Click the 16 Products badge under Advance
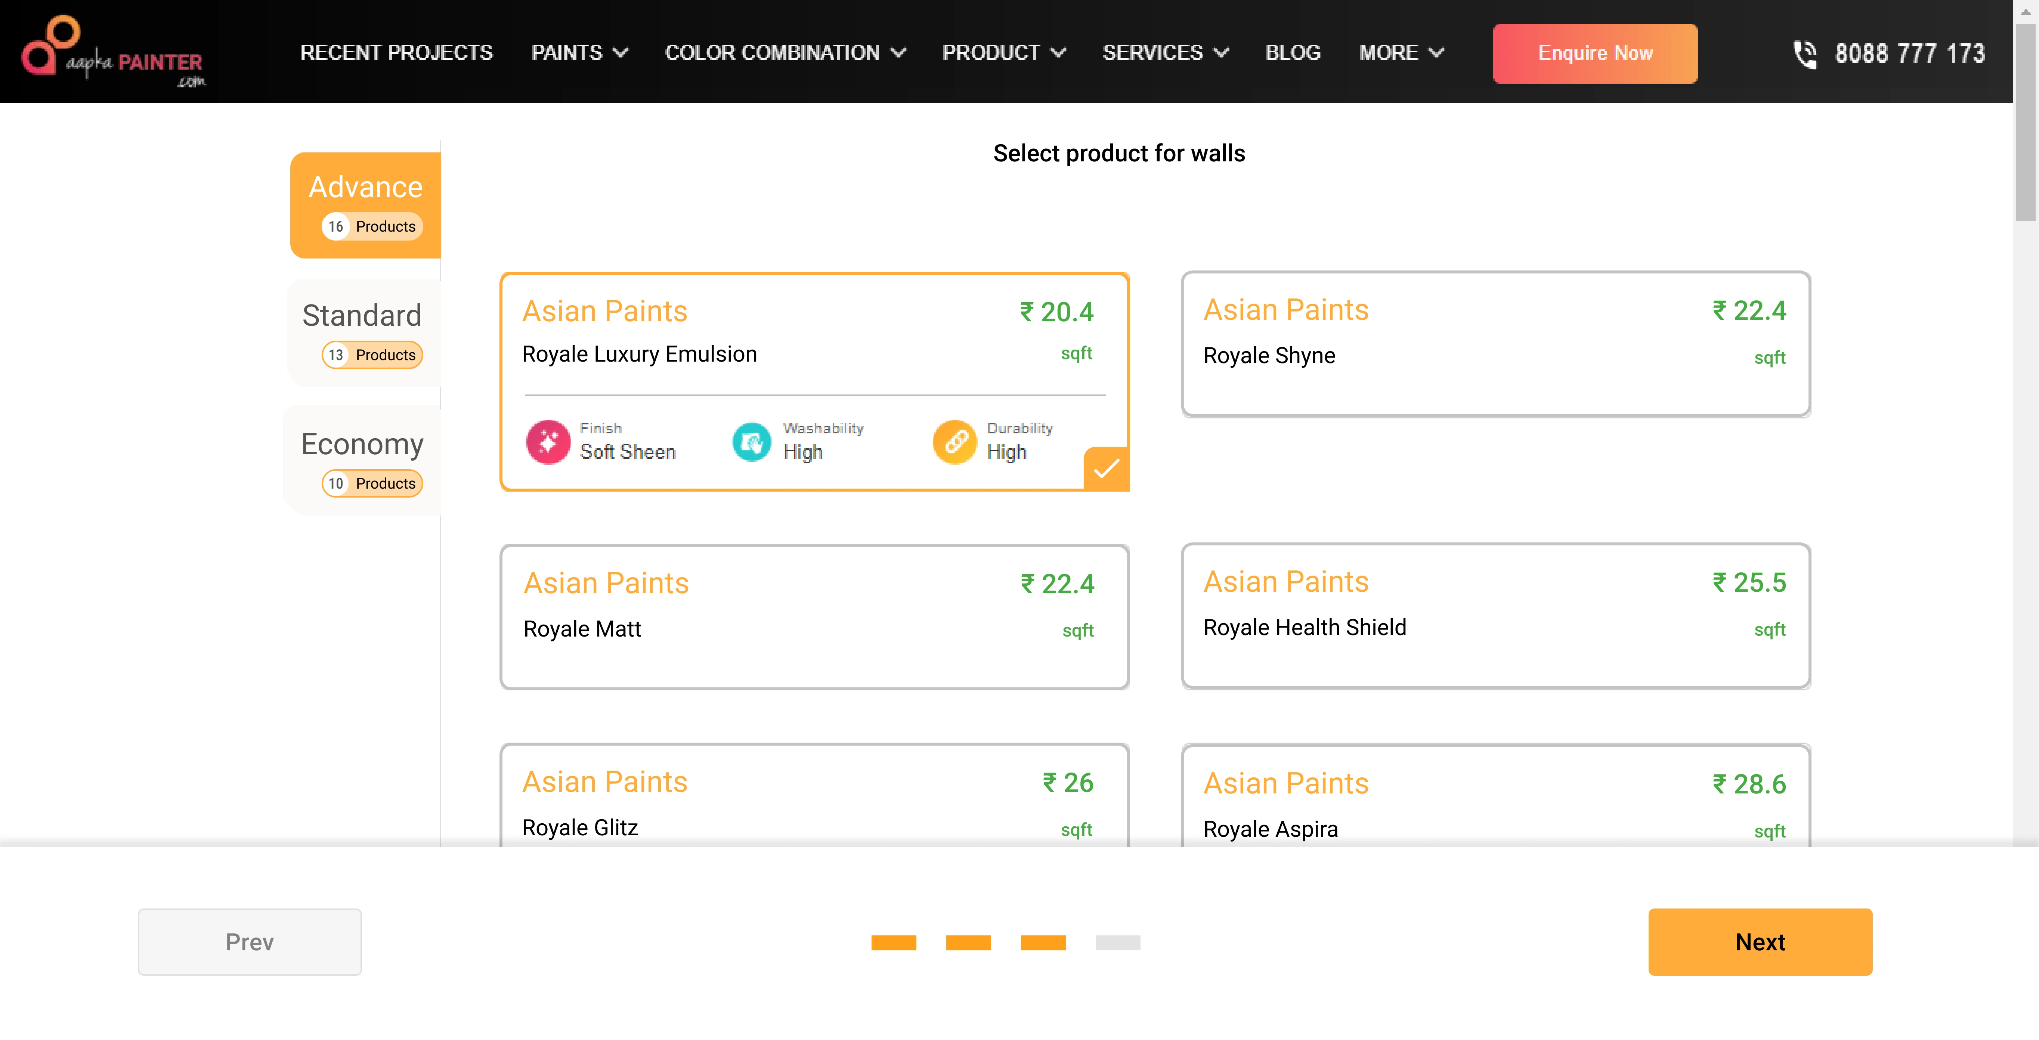 coord(372,227)
